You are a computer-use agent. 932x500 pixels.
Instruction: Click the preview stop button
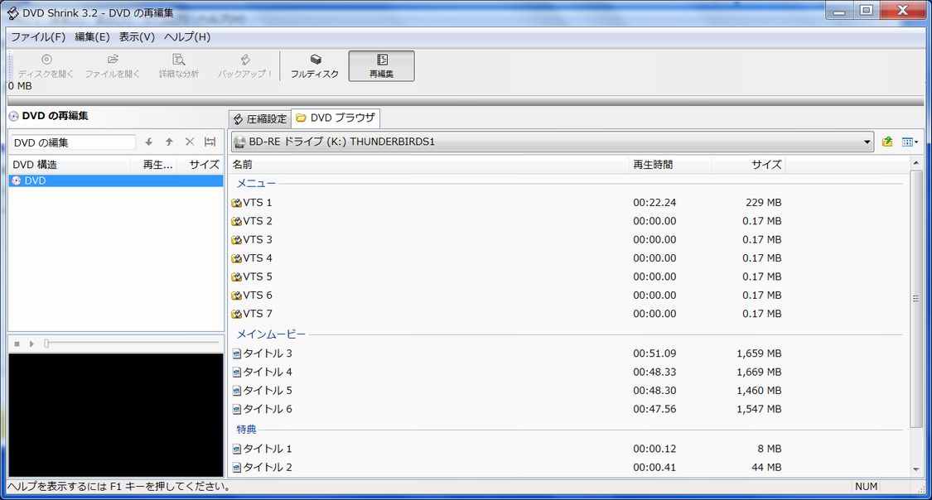(17, 344)
